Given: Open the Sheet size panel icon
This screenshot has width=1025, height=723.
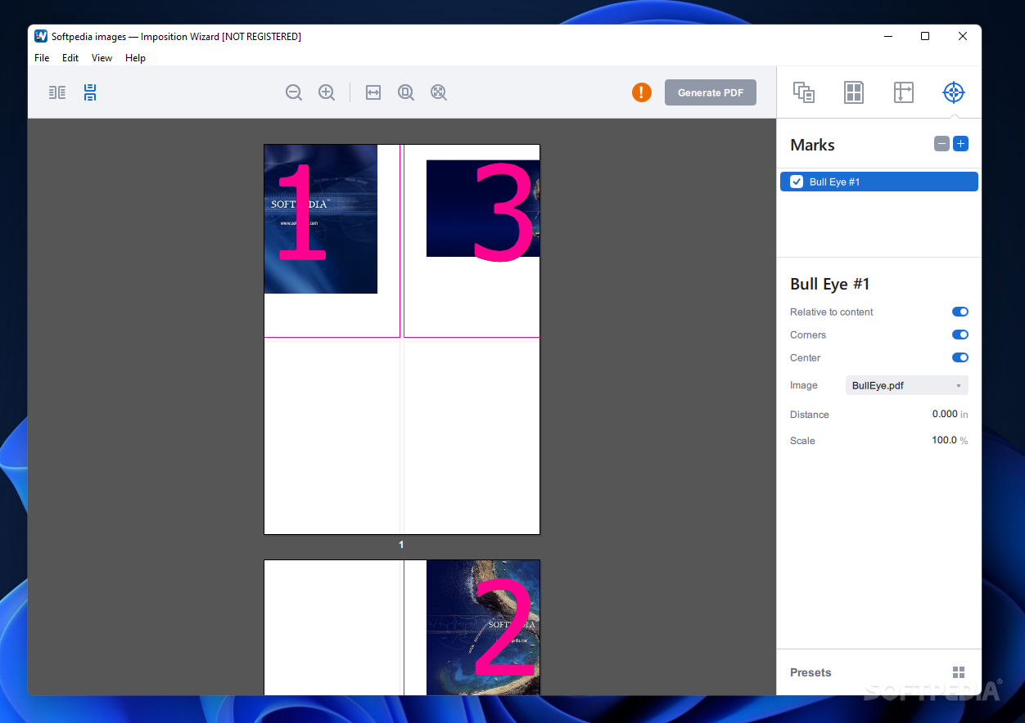Looking at the screenshot, I should coord(903,92).
